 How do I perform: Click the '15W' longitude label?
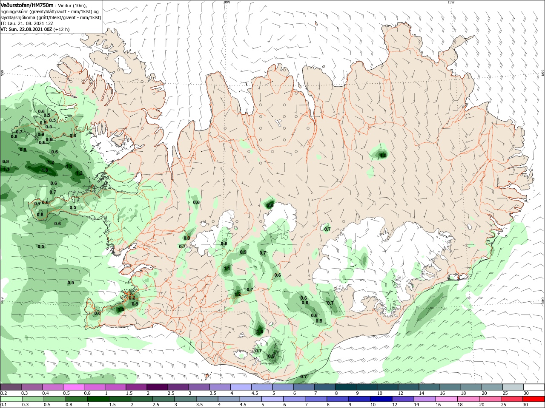coord(451,2)
